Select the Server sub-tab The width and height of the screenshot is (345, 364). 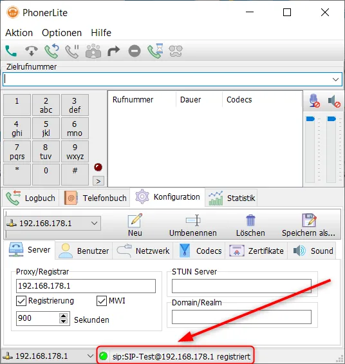(x=30, y=250)
